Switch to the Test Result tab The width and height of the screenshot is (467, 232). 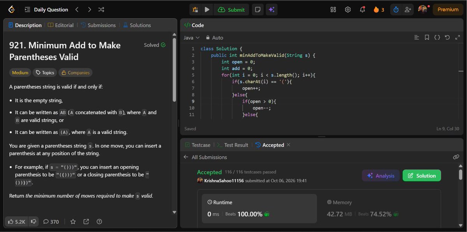tap(232, 145)
